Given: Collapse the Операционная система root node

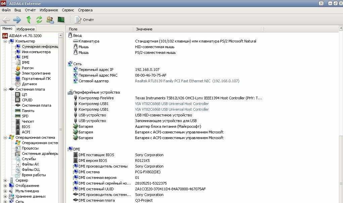Looking at the screenshot, I should [5, 138].
